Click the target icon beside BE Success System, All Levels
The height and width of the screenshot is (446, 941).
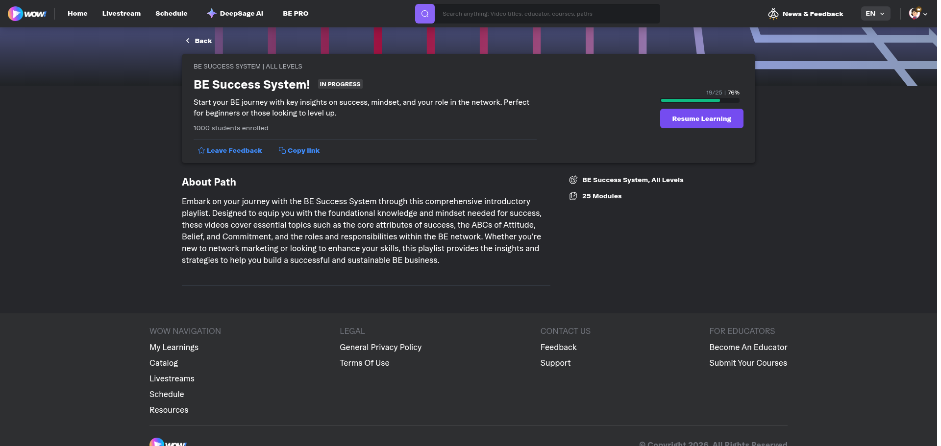pyautogui.click(x=573, y=180)
